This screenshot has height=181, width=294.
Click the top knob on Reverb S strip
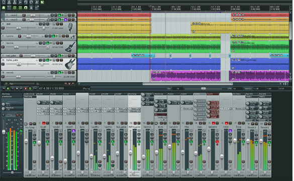pos(248,103)
